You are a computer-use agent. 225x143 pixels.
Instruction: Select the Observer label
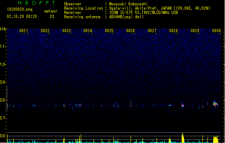(x=73, y=4)
